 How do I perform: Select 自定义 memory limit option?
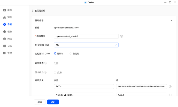coord(71,53)
